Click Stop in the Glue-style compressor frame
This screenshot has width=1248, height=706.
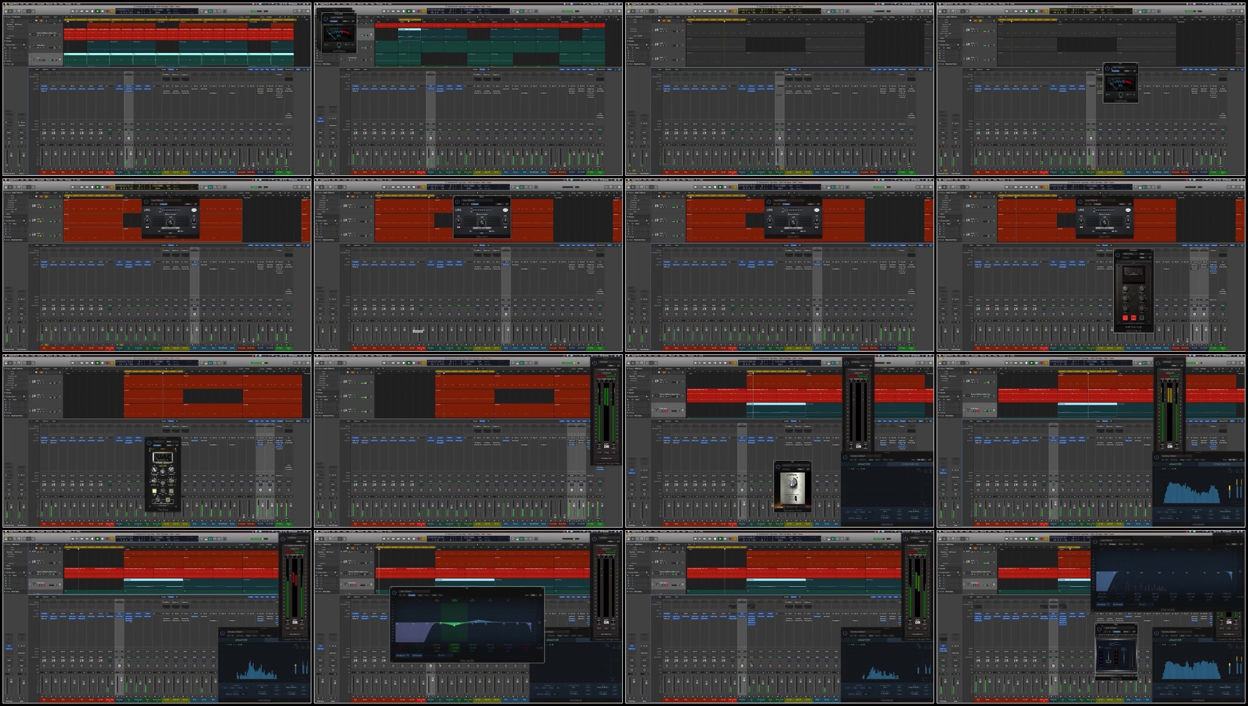pos(92,363)
